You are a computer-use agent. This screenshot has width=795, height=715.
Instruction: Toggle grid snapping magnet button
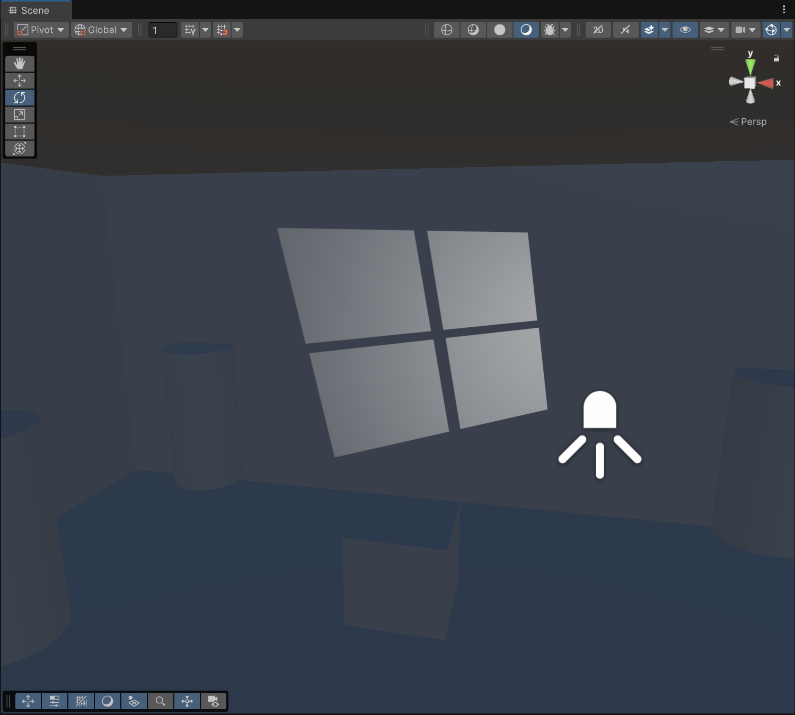click(x=222, y=30)
